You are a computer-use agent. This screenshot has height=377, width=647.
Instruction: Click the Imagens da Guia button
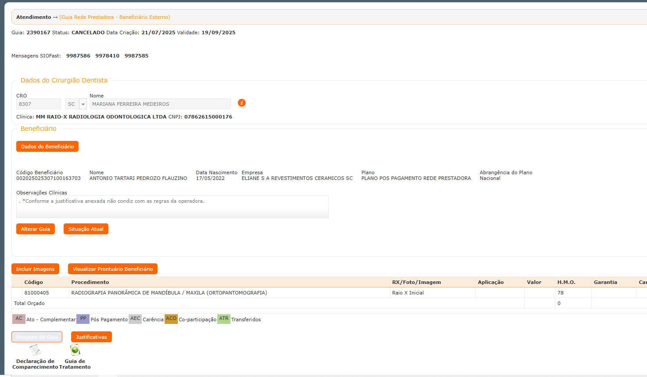tap(37, 337)
